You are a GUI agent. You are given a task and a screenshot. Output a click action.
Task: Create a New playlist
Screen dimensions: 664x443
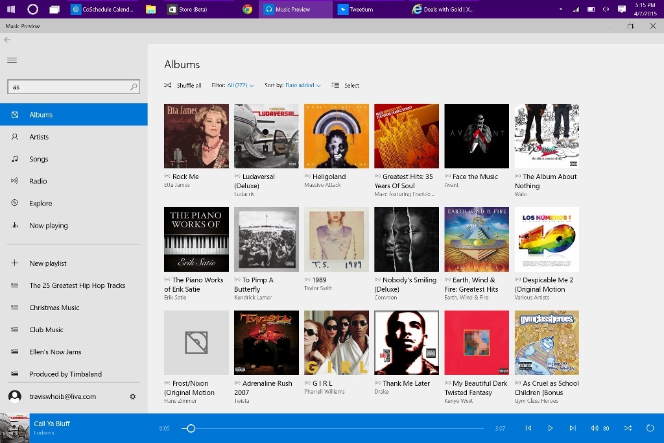point(74,263)
